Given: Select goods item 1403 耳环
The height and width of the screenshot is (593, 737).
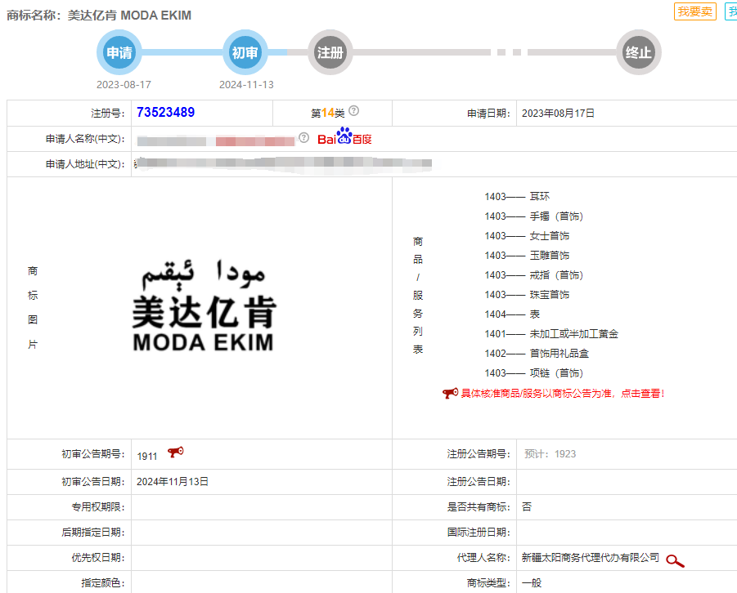Looking at the screenshot, I should 517,196.
